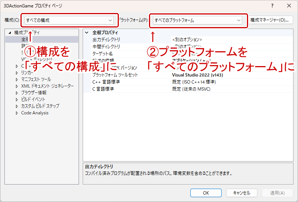Viewport: 298px width, 202px height.
Task: Select Code Analysis in the tree
Action: (x=35, y=113)
